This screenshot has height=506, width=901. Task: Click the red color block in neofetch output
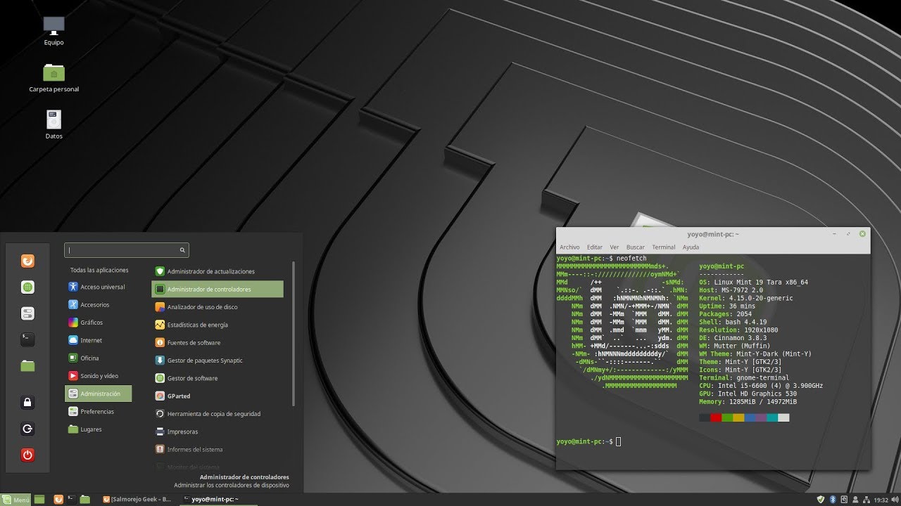(716, 417)
